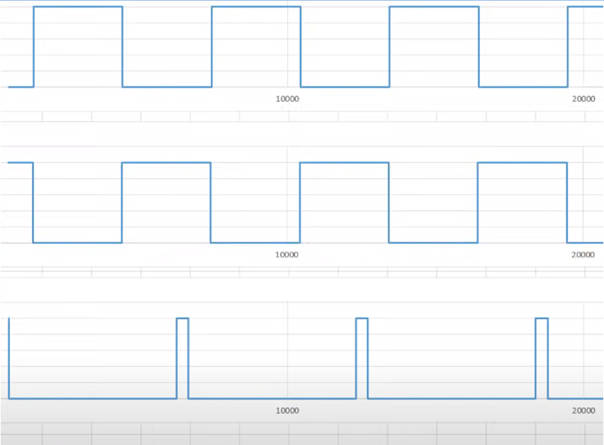Select the second narrow pulse in bottom chart
Screen dimensions: 604x445
[x=362, y=319]
